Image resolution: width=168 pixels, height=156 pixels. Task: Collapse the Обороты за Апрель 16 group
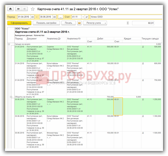[11, 97]
